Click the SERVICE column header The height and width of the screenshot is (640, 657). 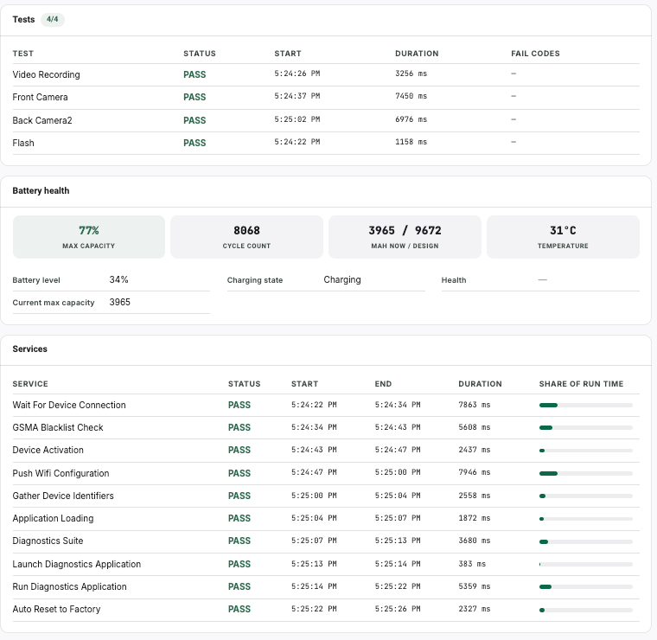[30, 384]
